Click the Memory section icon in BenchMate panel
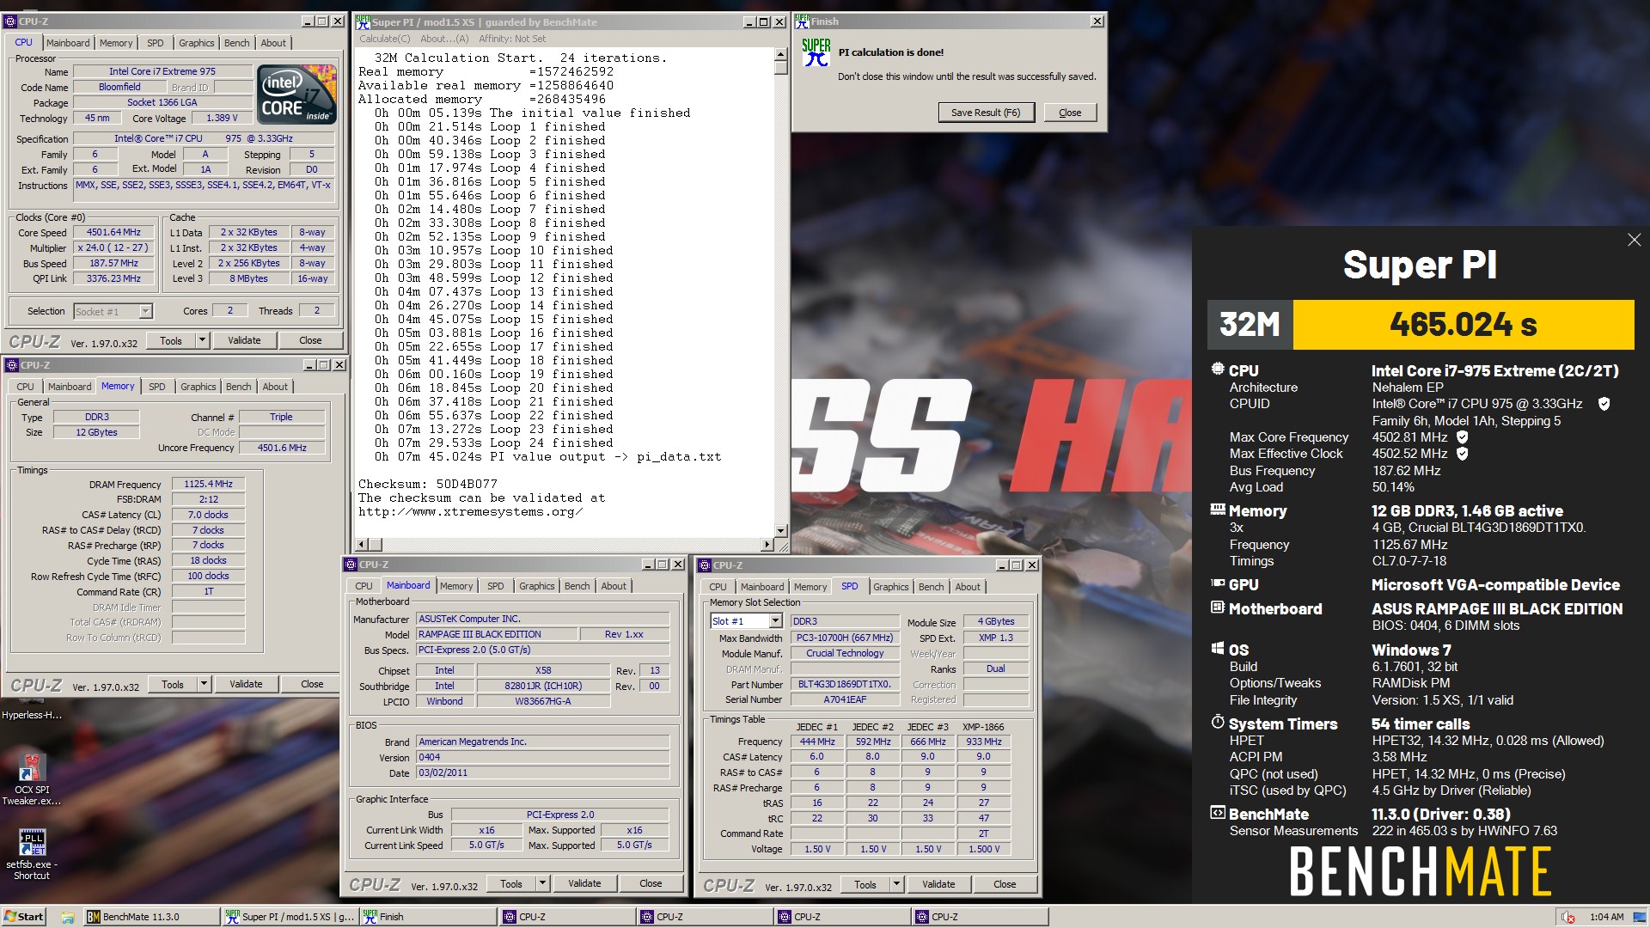 1218,510
